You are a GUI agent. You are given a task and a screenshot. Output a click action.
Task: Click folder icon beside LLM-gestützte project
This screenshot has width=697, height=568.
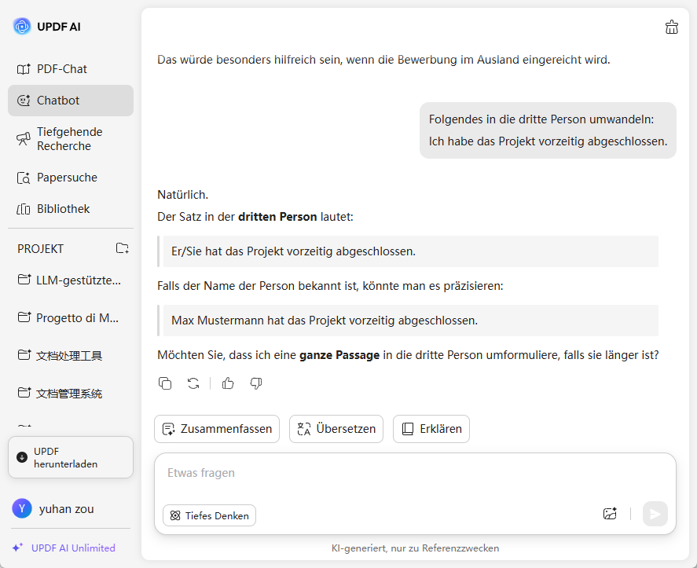24,279
